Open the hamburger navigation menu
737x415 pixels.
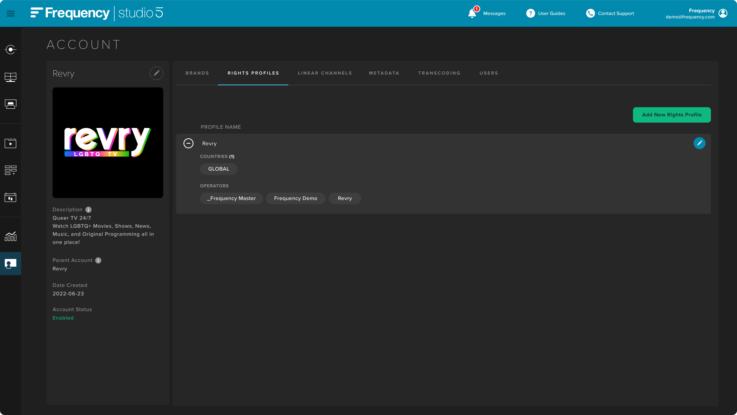(x=11, y=13)
